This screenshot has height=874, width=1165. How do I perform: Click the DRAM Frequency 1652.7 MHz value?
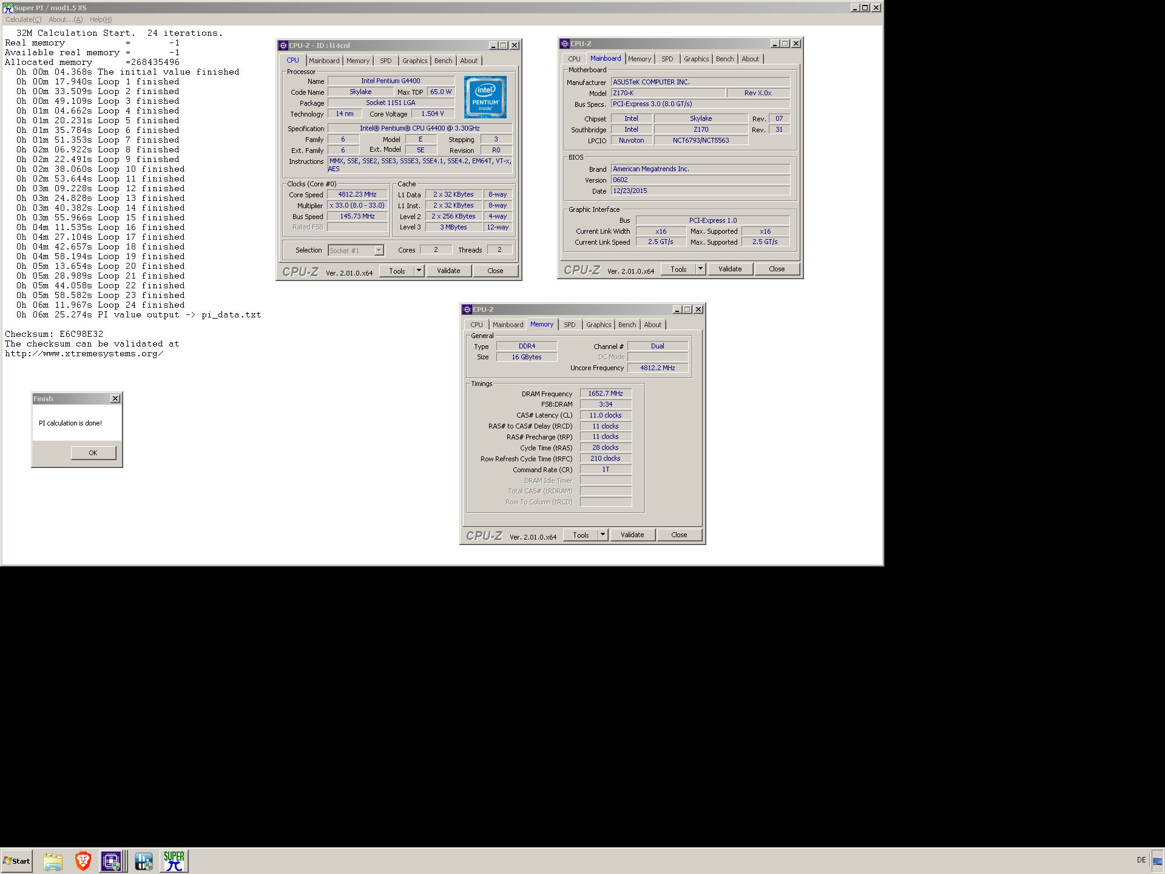pos(606,393)
